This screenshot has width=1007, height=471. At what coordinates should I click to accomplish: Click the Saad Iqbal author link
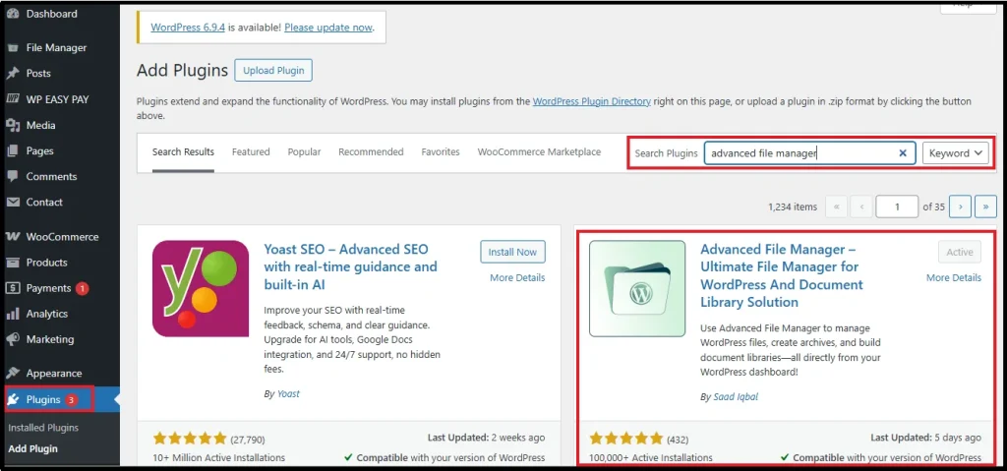click(x=736, y=396)
